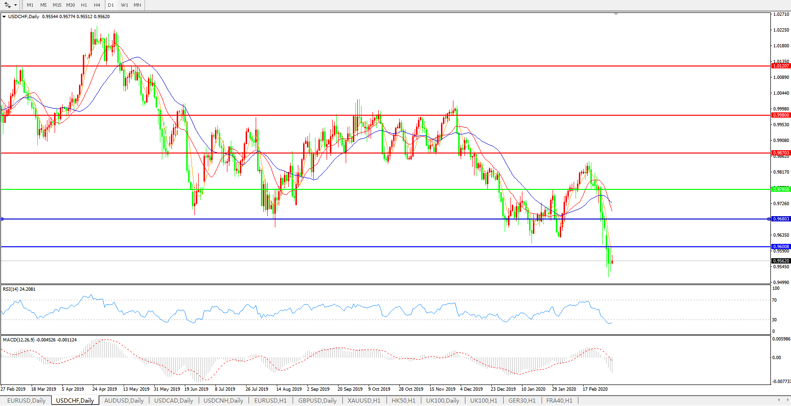Select the M15 timeframe button

point(57,5)
